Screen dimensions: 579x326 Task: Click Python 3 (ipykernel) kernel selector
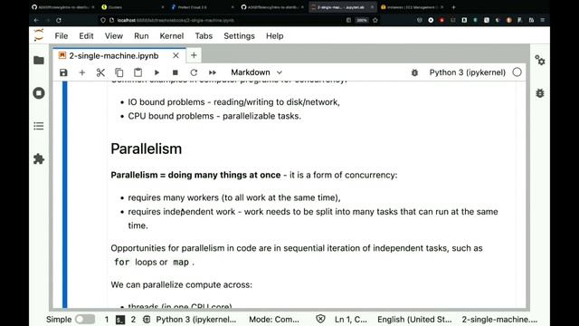[x=468, y=72]
